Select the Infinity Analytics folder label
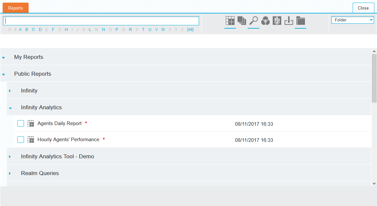The width and height of the screenshot is (377, 206). (41, 108)
